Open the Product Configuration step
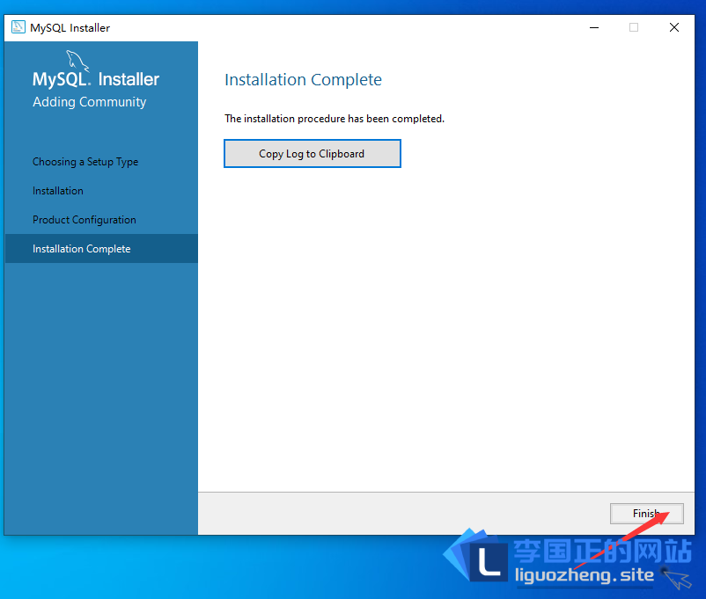This screenshot has width=706, height=599. pos(85,220)
